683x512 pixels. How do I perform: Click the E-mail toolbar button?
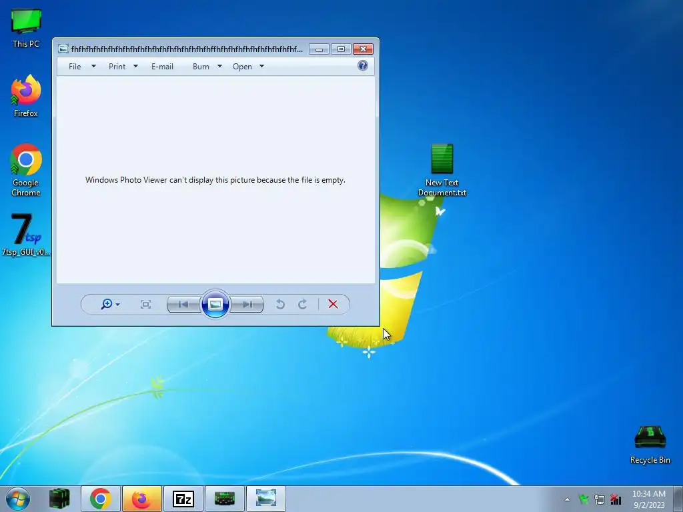click(162, 67)
